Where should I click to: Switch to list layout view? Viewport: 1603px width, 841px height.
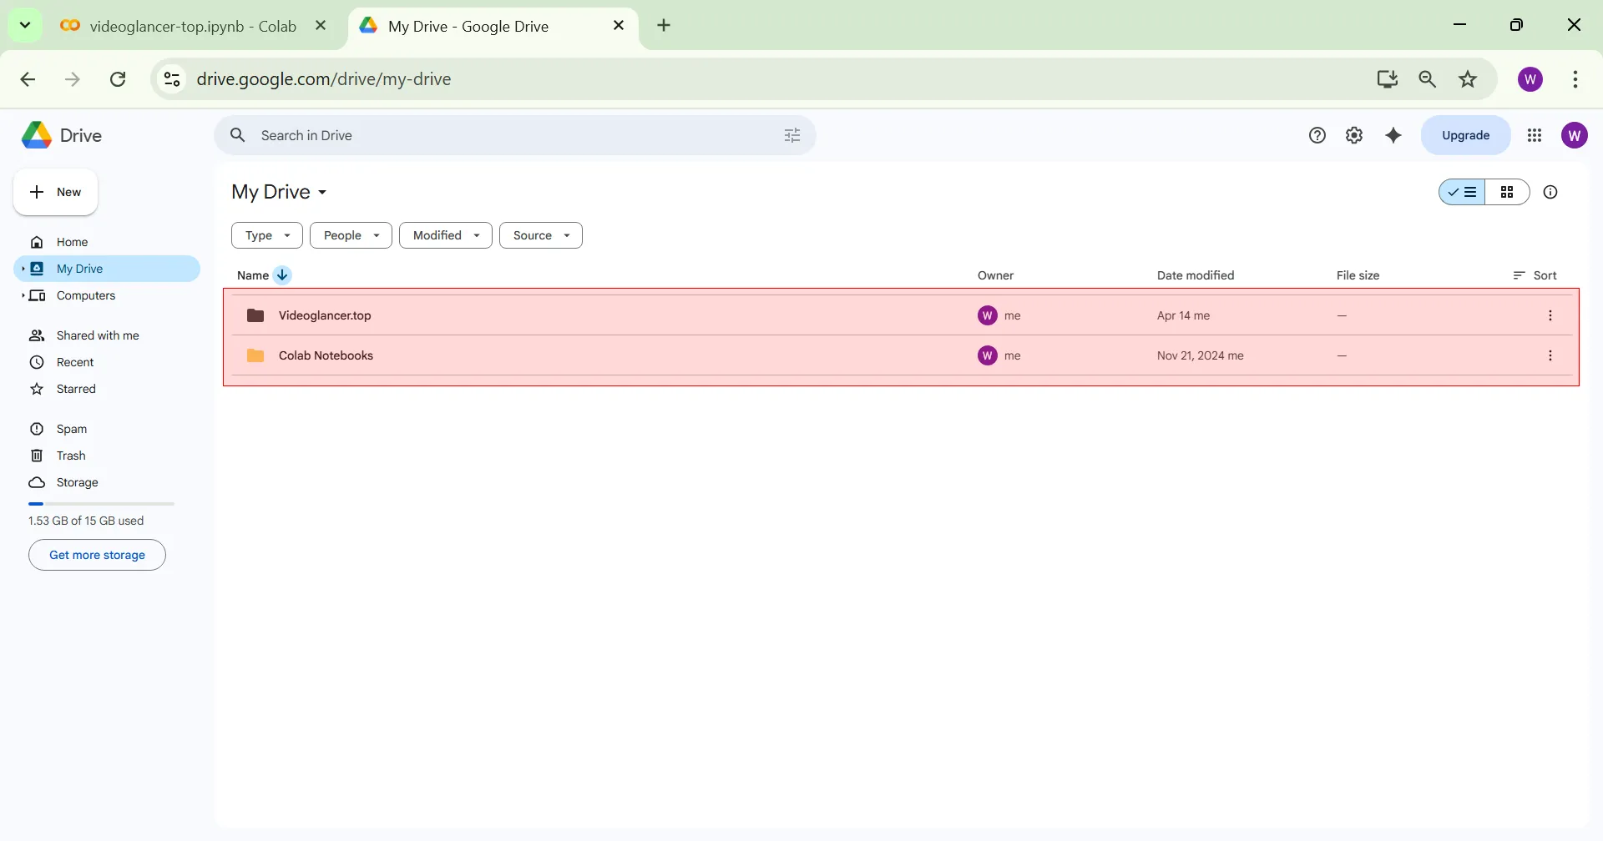pos(1462,192)
